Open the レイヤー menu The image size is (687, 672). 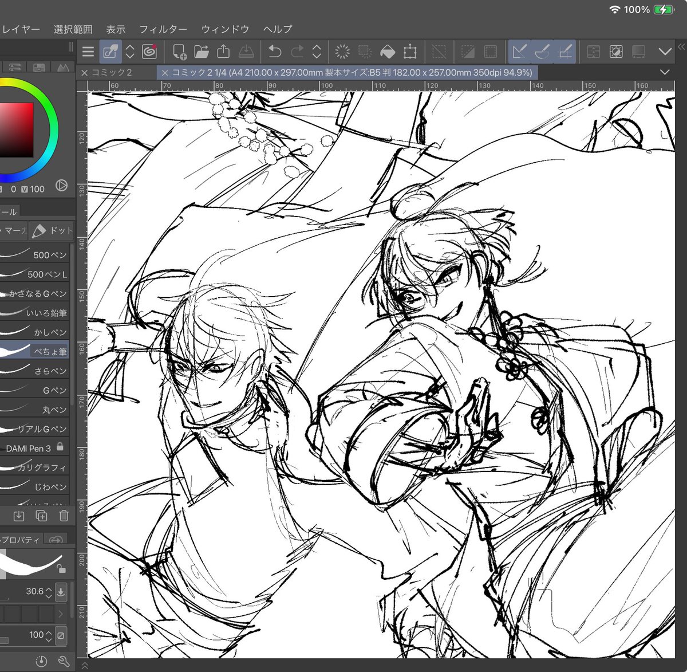(20, 29)
